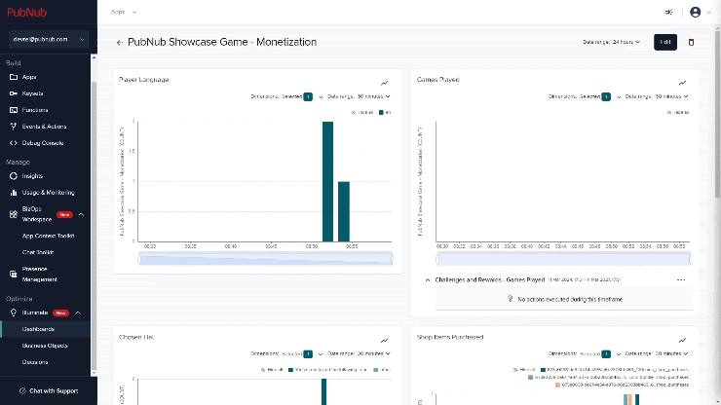721x405 pixels.
Task: Open the three-dot menu for Challenges and Rewards
Action: point(681,280)
